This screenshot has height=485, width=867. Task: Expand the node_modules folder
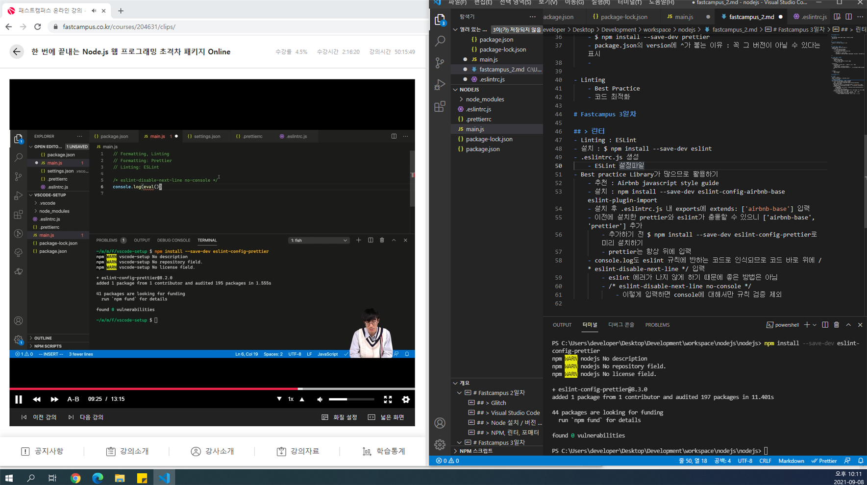[x=496, y=99]
